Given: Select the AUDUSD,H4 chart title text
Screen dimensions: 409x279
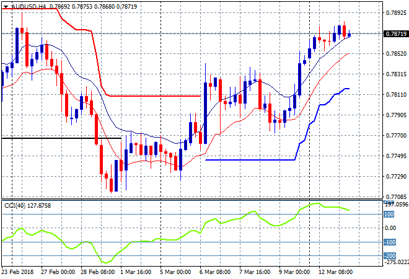Looking at the screenshot, I should 29,7.
